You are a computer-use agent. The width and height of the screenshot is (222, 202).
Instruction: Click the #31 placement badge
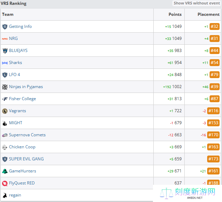214,39
